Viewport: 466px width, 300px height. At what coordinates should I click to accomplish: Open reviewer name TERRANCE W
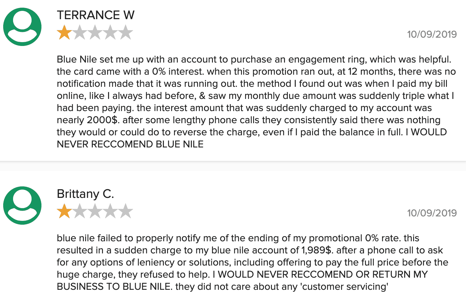pos(96,15)
